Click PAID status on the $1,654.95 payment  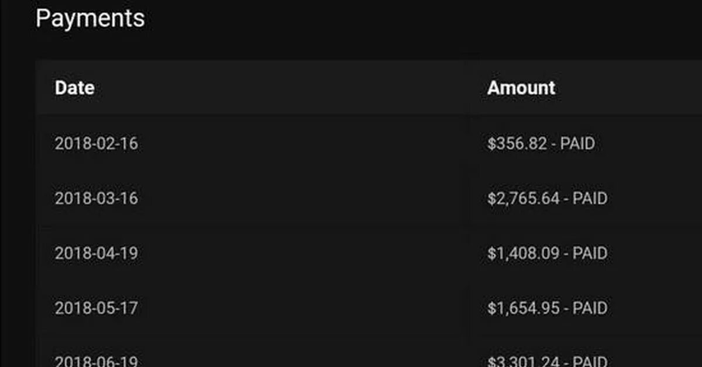click(590, 308)
